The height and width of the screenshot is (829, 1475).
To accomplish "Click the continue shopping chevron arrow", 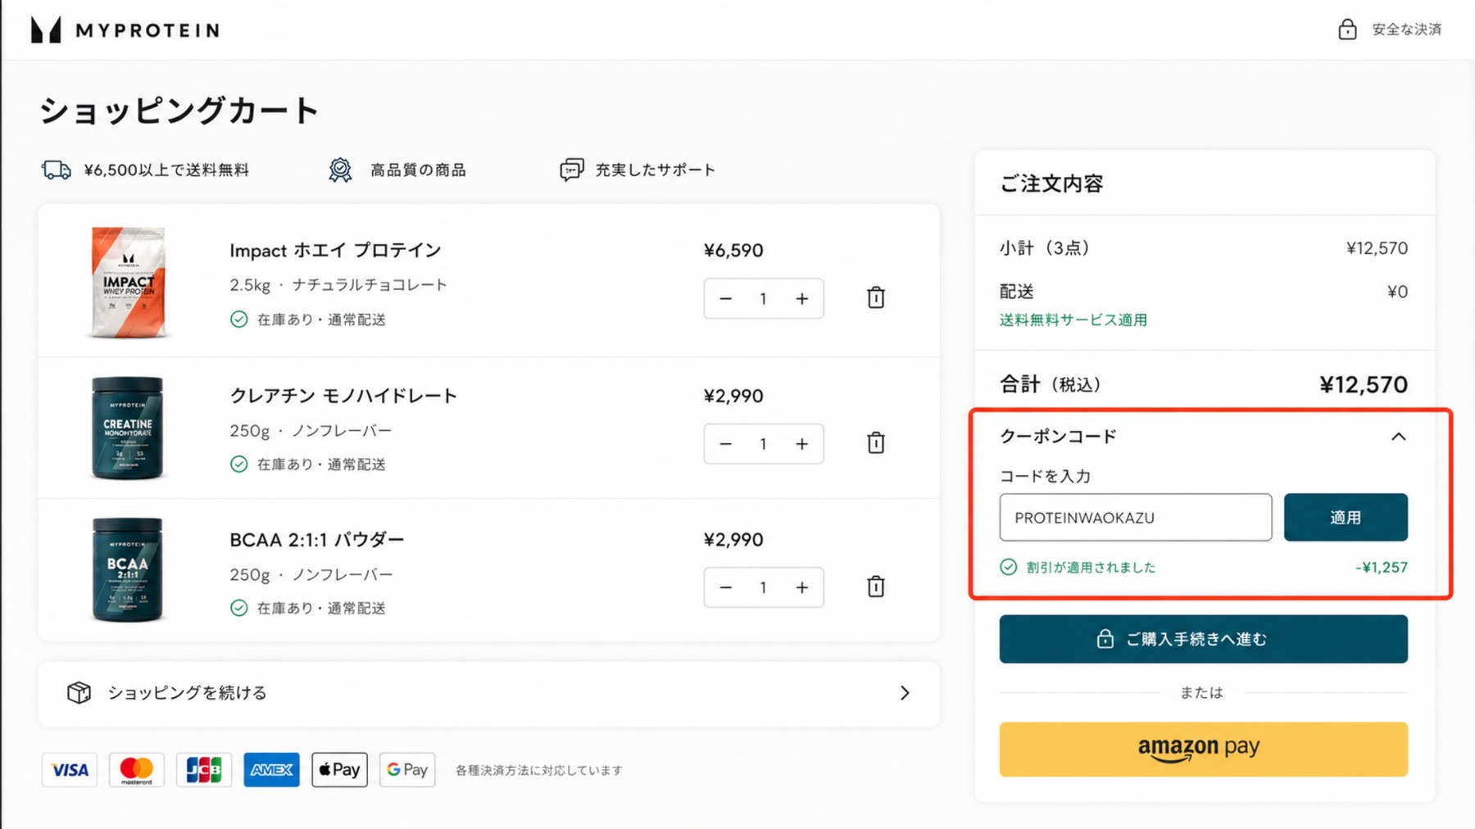I will point(905,693).
